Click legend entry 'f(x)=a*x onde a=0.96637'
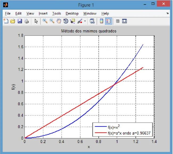The image size is (173, 154). point(129,133)
